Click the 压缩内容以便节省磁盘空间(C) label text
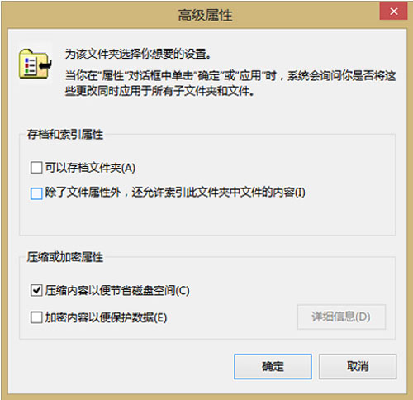Screen dimensions: 413x400 (117, 290)
